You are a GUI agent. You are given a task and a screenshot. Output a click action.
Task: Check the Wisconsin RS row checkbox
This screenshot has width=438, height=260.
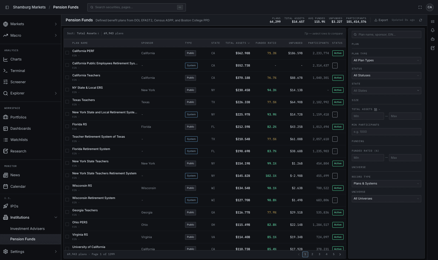pos(67,188)
